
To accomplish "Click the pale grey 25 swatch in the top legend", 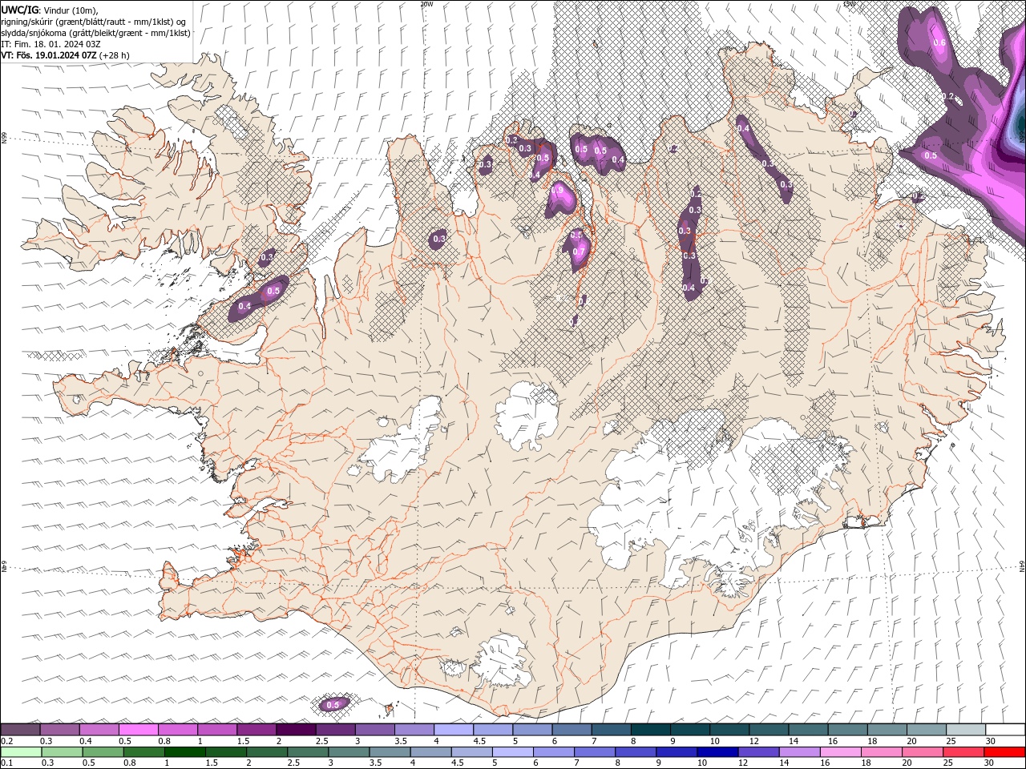I will [965, 730].
